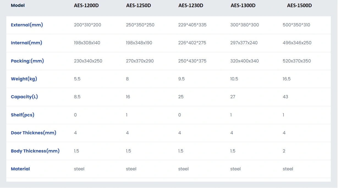Select the AES-1250D model header
338x188 pixels.
click(138, 6)
